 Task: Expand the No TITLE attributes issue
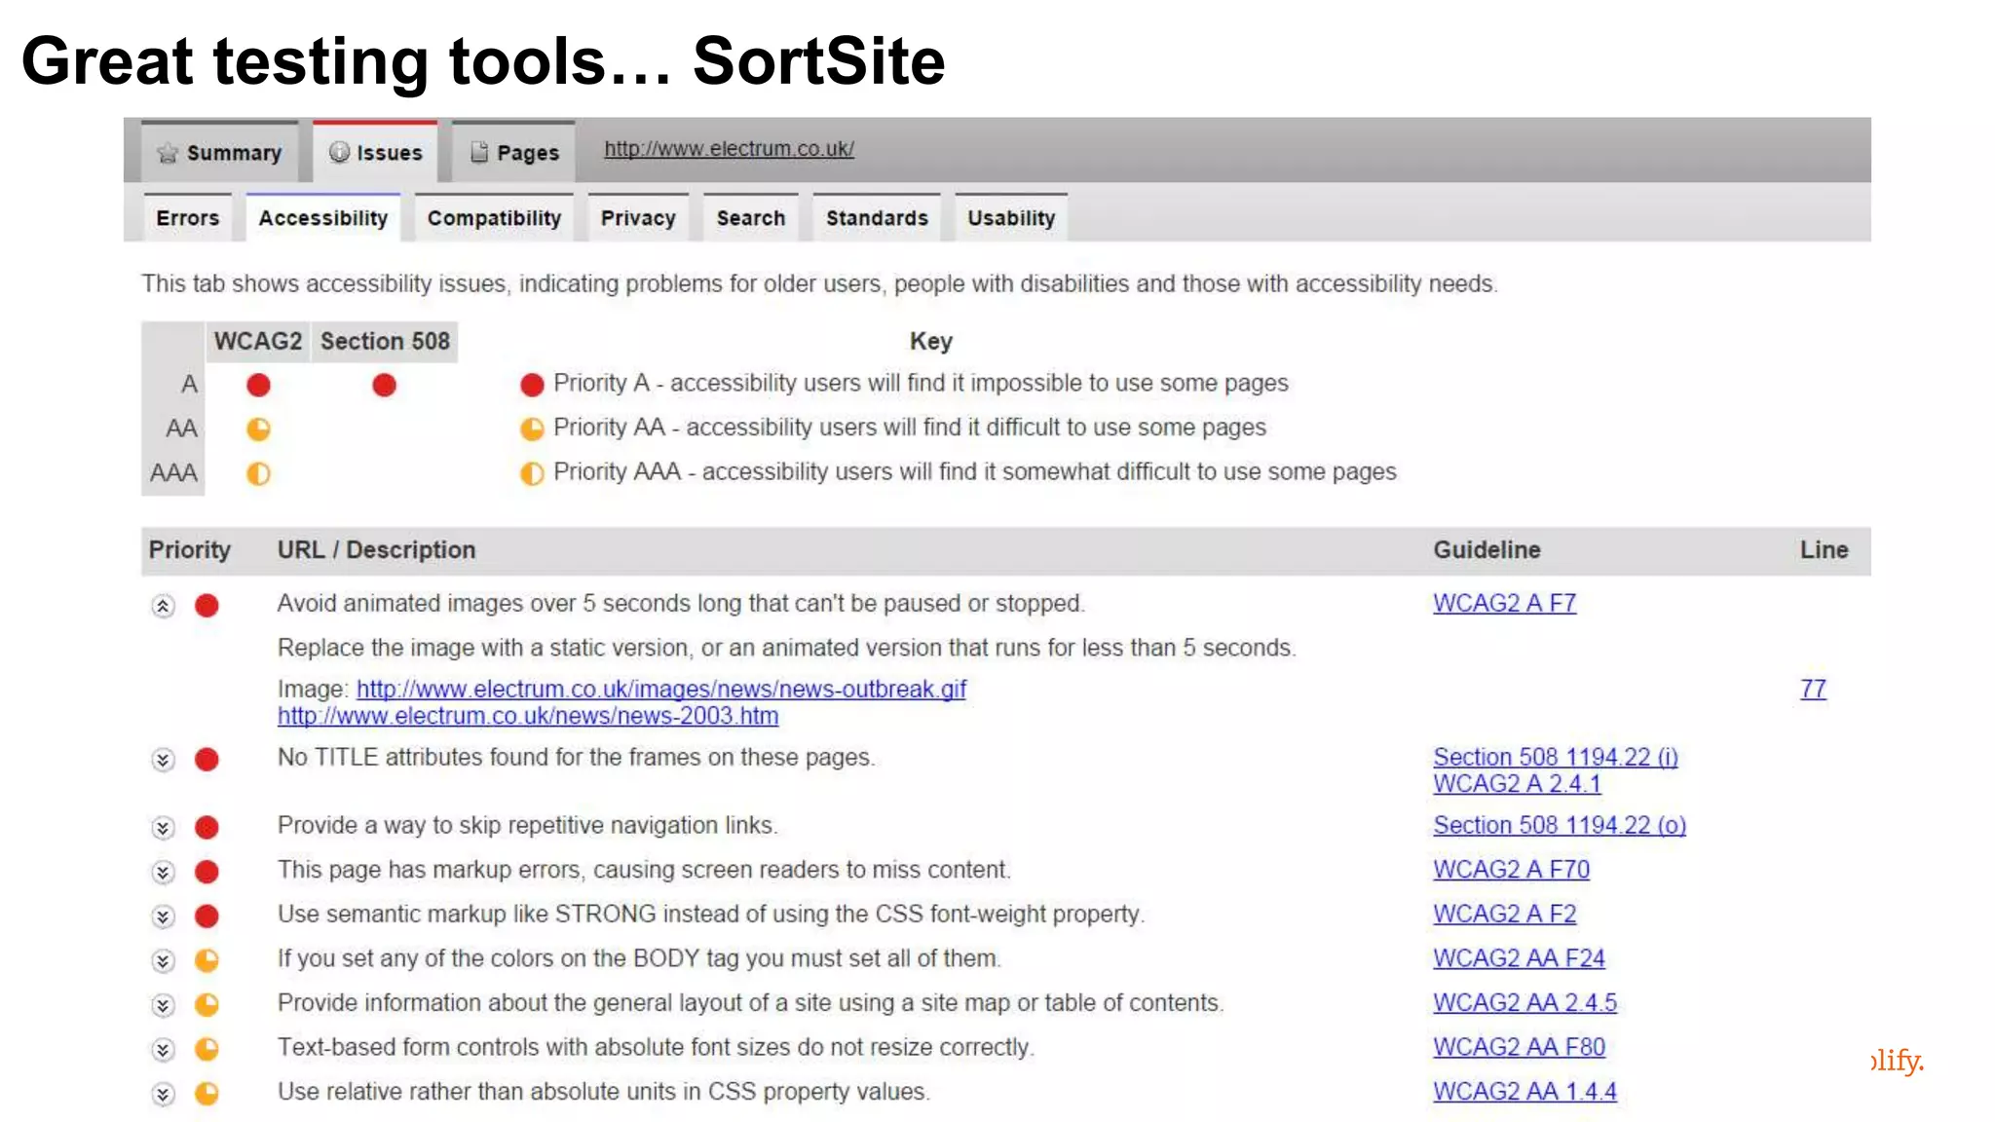(163, 760)
